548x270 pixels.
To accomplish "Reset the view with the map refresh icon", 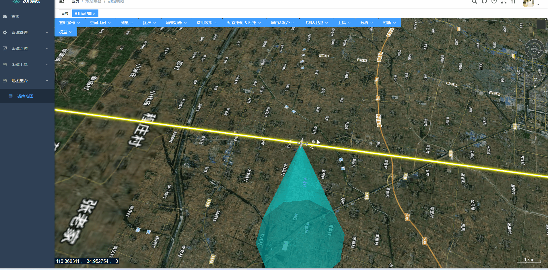I will 535,79.
